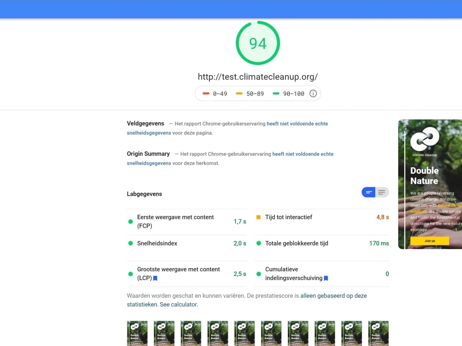
Task: Click the tested URL test.climatecleanup.org
Action: pos(258,77)
